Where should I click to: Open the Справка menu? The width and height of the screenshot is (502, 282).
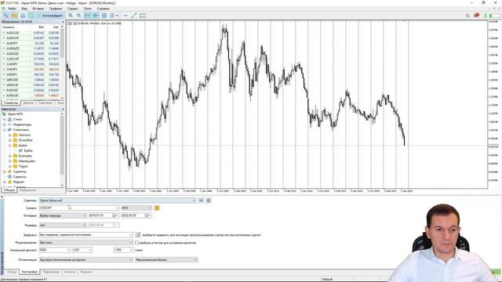103,9
